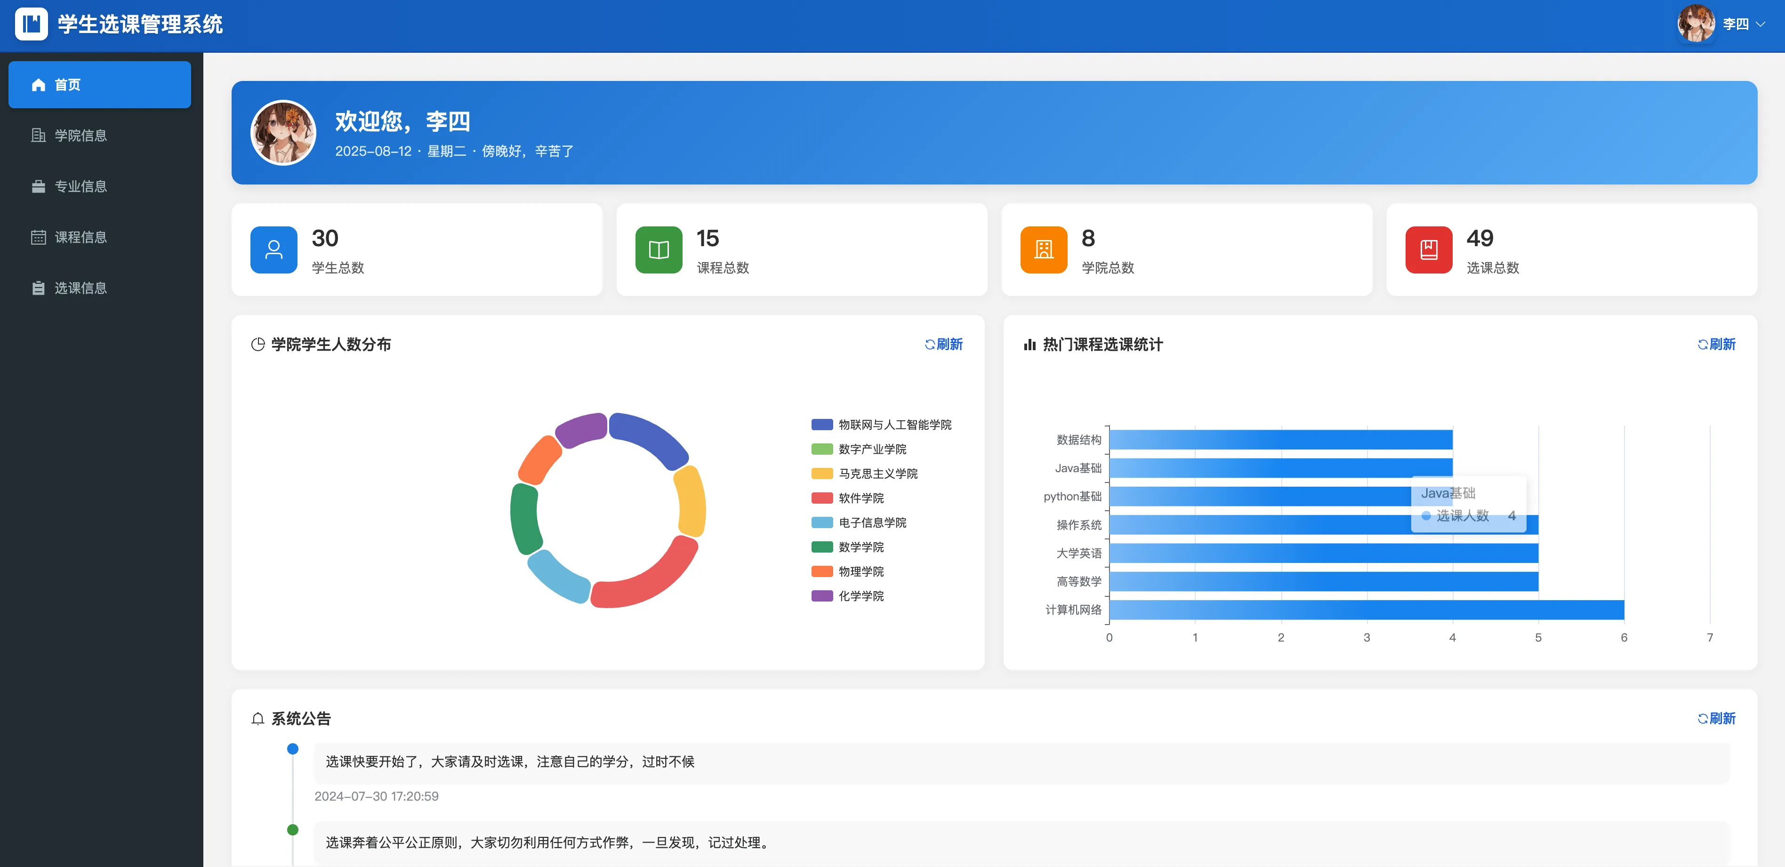Refresh the 系统公告 announcements list
Viewport: 1785px width, 867px height.
1716,719
